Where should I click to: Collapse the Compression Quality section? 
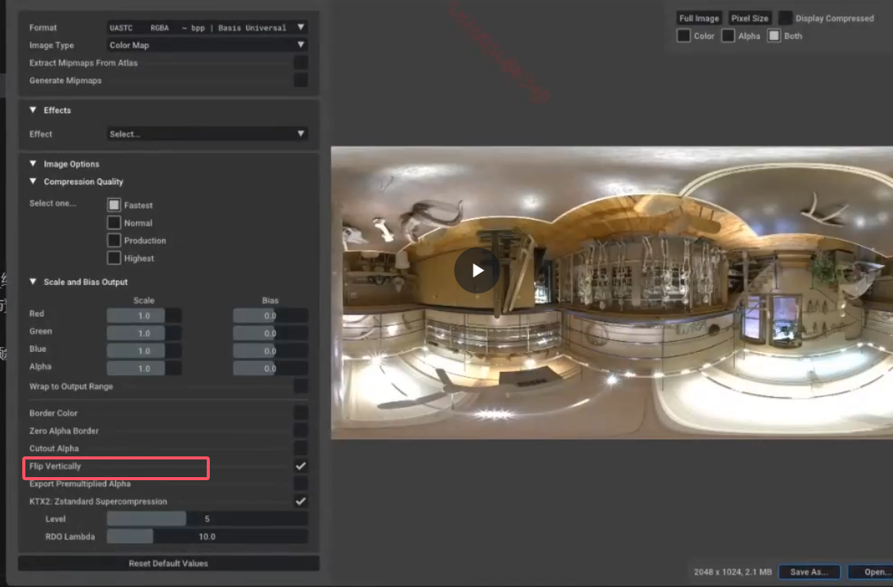(33, 181)
